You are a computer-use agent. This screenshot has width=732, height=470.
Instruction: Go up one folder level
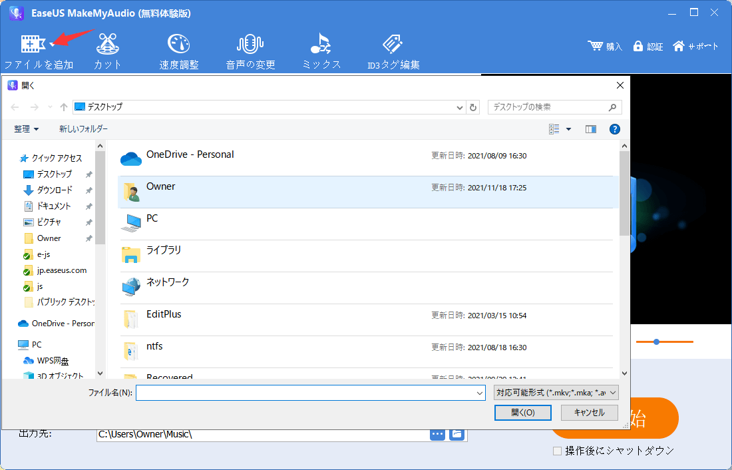click(64, 107)
